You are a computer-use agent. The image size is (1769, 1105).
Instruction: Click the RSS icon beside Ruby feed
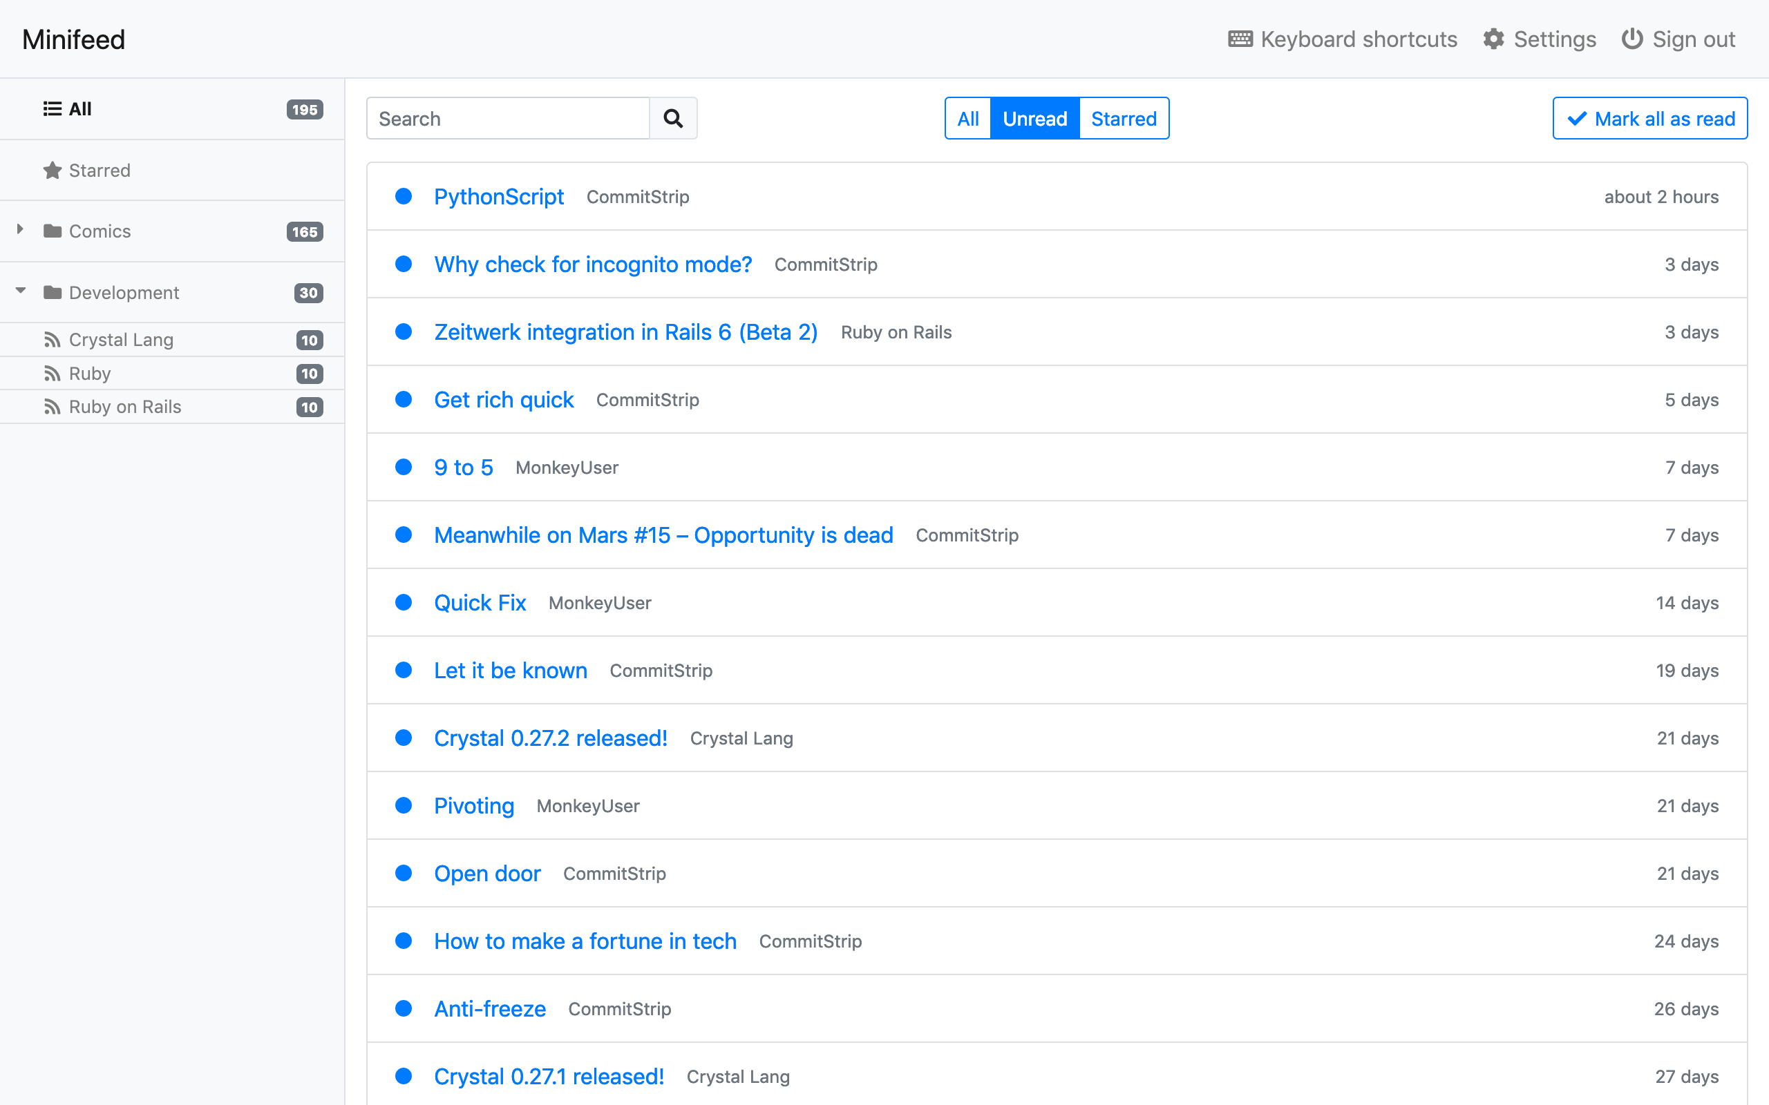52,374
